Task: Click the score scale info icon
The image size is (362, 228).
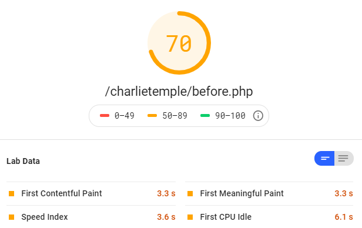Action: (x=258, y=116)
